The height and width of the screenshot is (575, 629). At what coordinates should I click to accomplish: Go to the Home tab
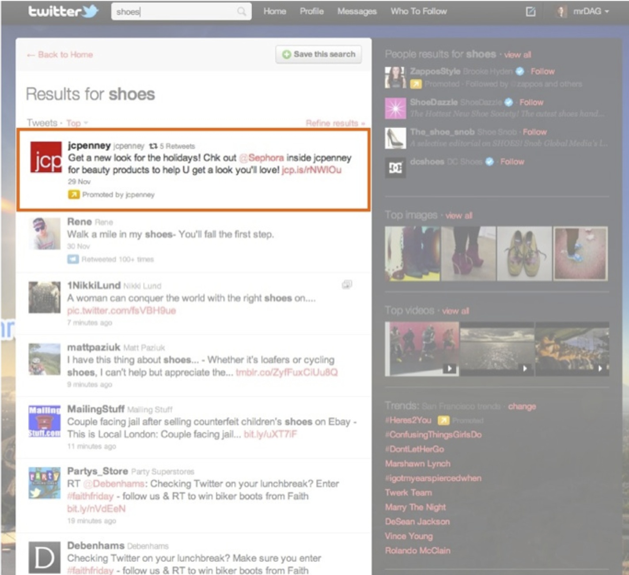[x=275, y=11]
